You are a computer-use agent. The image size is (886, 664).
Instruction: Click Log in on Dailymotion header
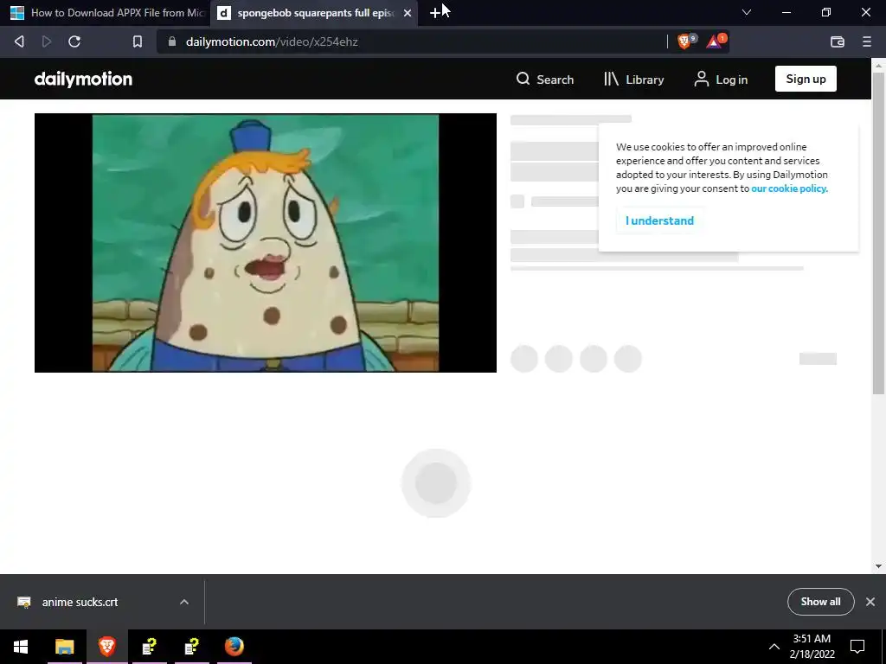[x=721, y=80]
